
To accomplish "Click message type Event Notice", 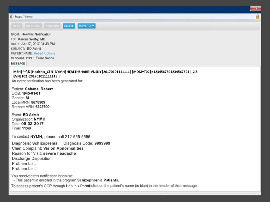I will tap(45, 58).
